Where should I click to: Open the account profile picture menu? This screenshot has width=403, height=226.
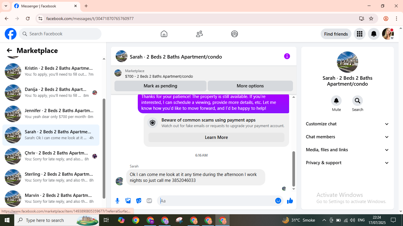[x=388, y=34]
